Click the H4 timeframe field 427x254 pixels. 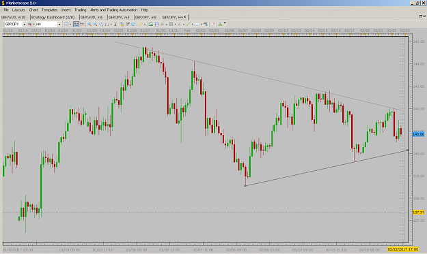[x=46, y=24]
